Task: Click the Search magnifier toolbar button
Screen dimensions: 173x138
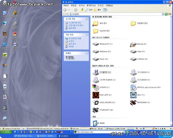Action: tap(89, 10)
